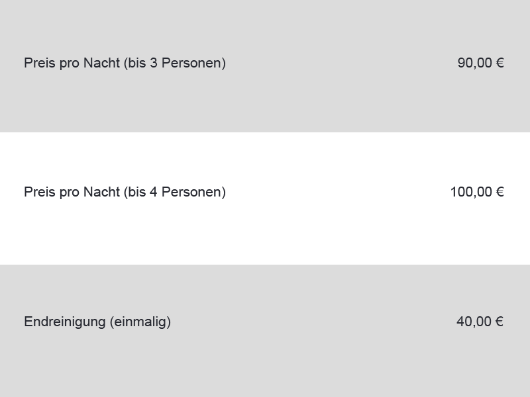
Task: Click the '(bis 3 Personen)' parenthetical text
Action: [175, 63]
